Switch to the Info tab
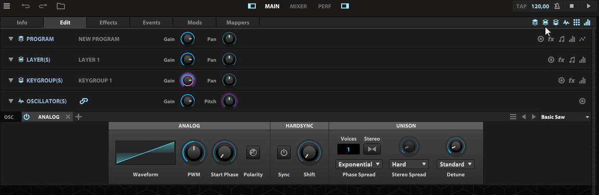Image resolution: width=599 pixels, height=195 pixels. [x=22, y=22]
